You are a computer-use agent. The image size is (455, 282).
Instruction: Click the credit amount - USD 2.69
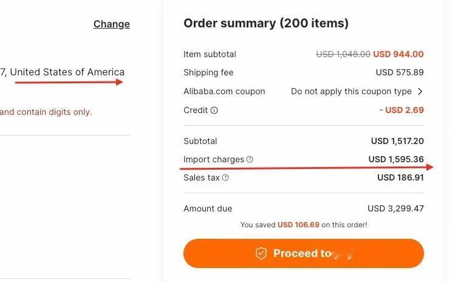[402, 110]
